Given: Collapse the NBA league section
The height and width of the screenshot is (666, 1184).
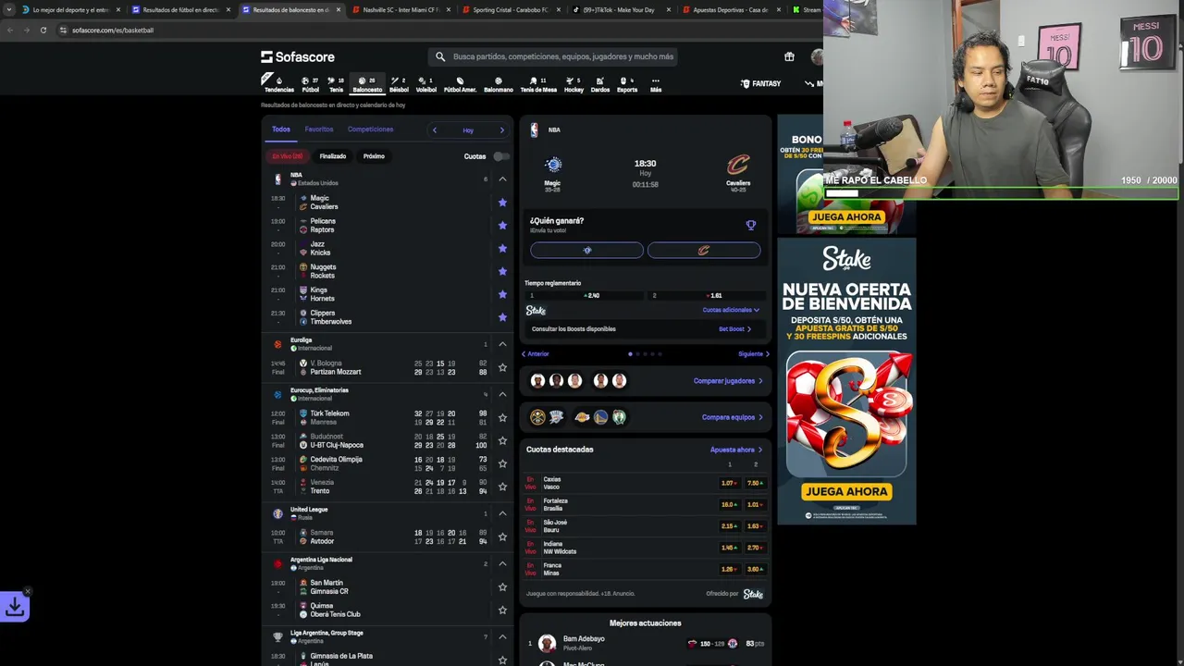Looking at the screenshot, I should (502, 179).
